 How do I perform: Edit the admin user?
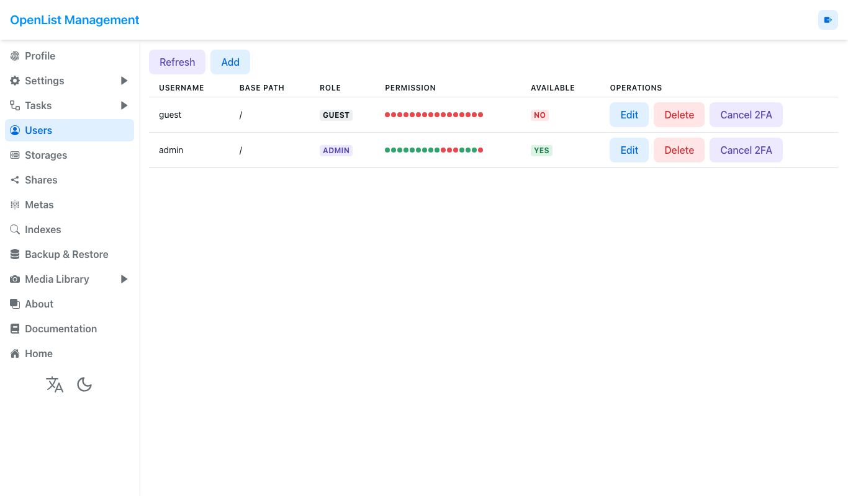(x=629, y=150)
